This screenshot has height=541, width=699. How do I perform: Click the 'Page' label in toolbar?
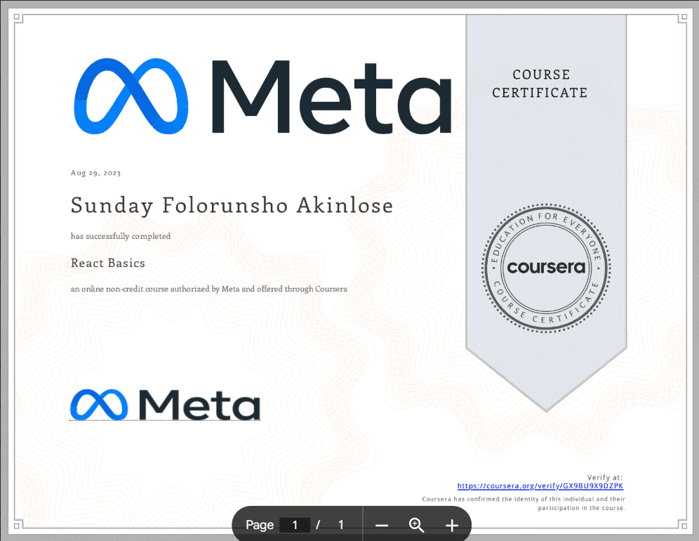point(260,525)
